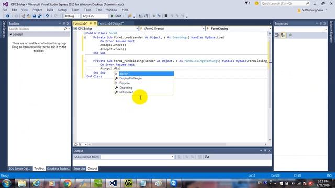Image resolution: width=335 pixels, height=188 pixels.
Task: Open the Edit menu
Action: [x=14, y=10]
